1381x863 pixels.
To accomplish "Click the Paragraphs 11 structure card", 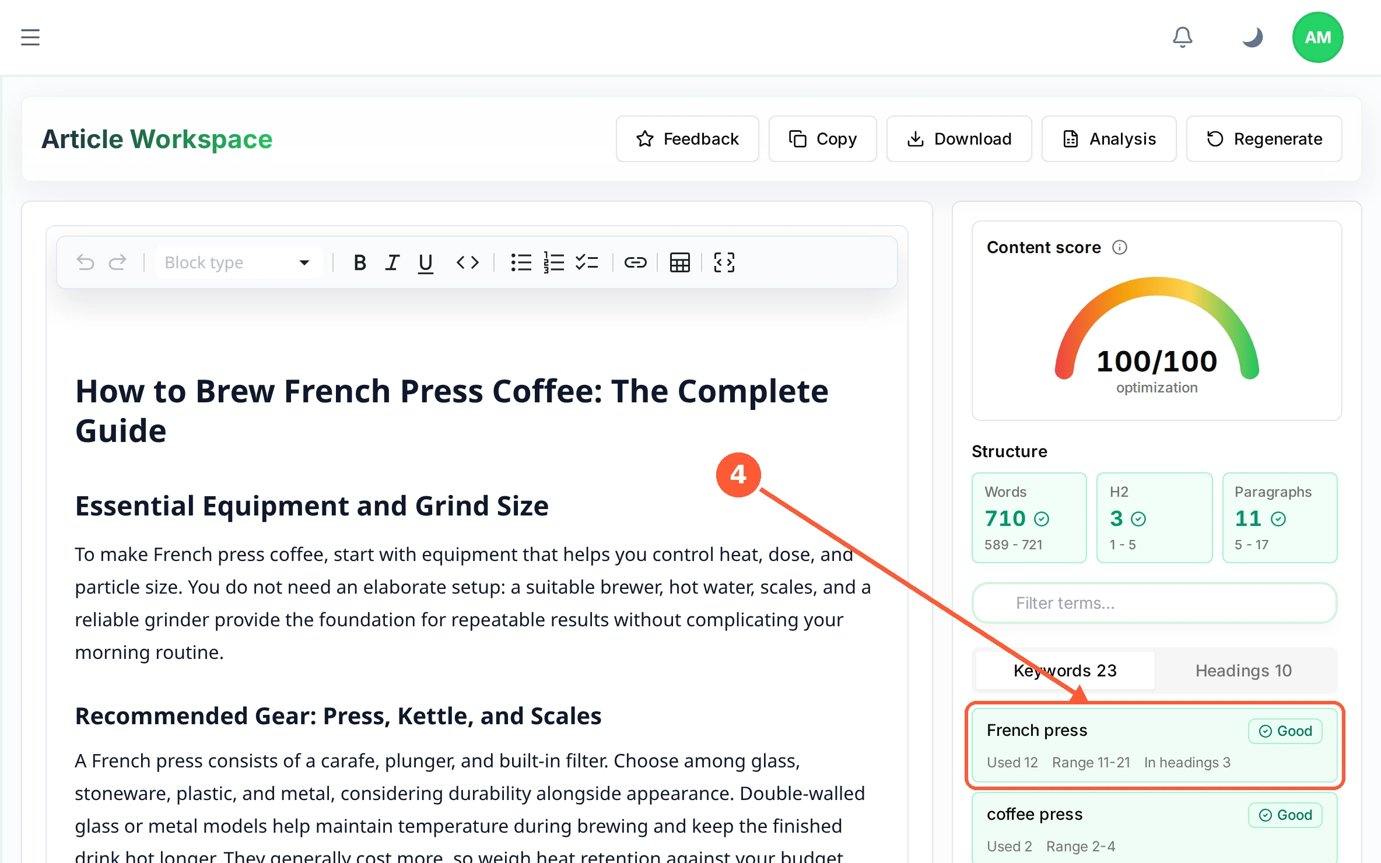I will [1280, 518].
